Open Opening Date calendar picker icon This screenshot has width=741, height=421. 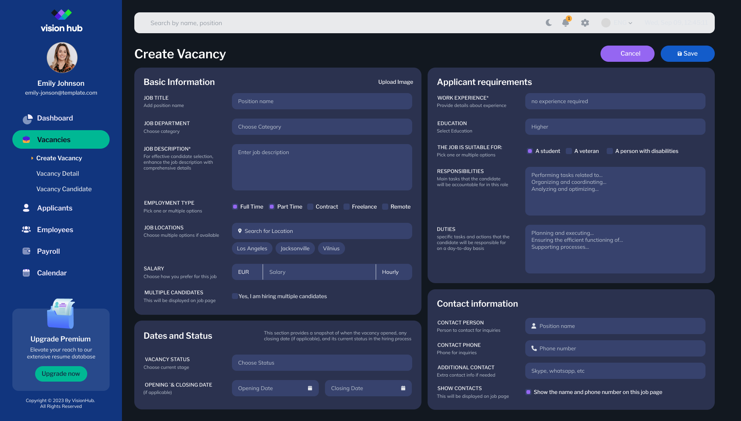click(310, 388)
